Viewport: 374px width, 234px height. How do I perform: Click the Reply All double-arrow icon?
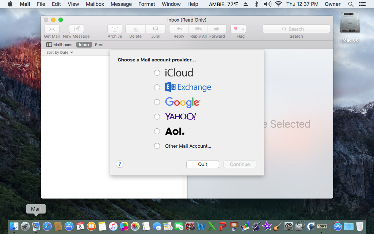click(198, 29)
